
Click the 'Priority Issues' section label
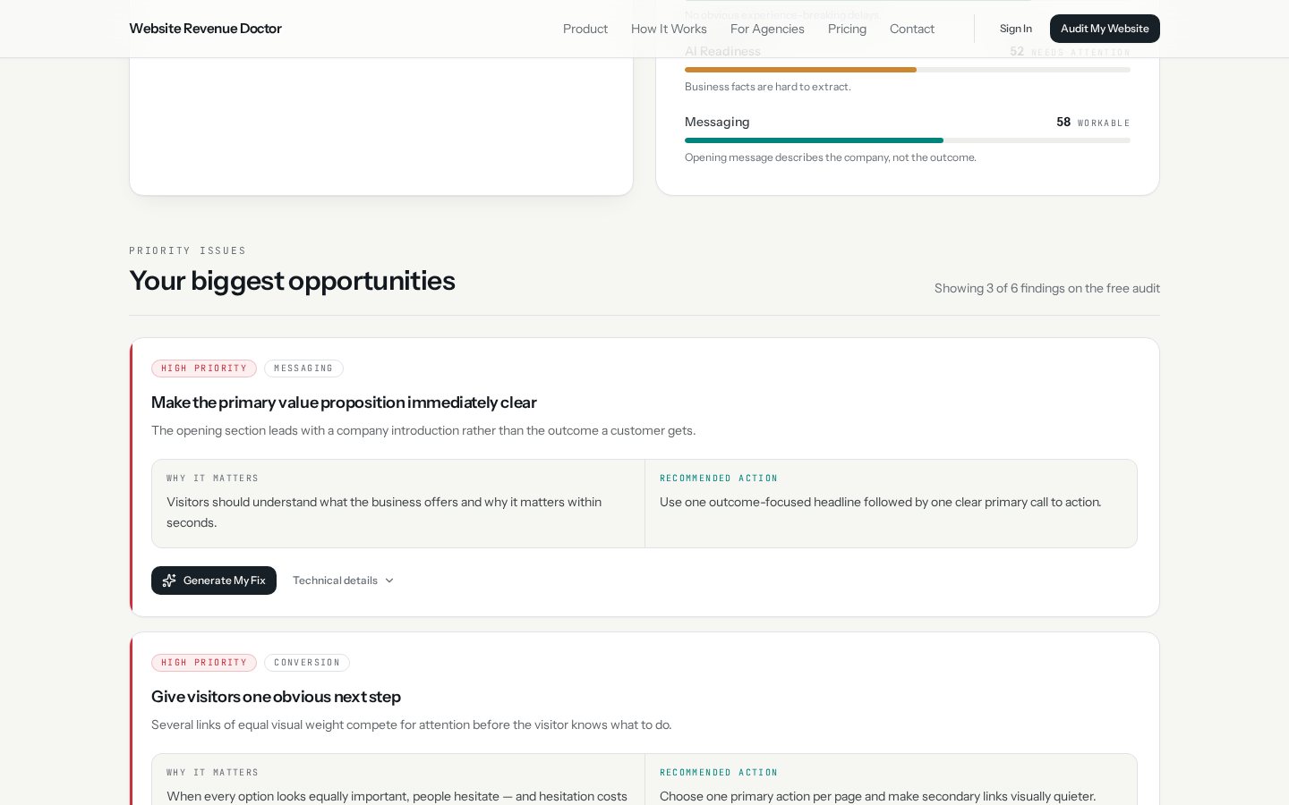(x=187, y=251)
